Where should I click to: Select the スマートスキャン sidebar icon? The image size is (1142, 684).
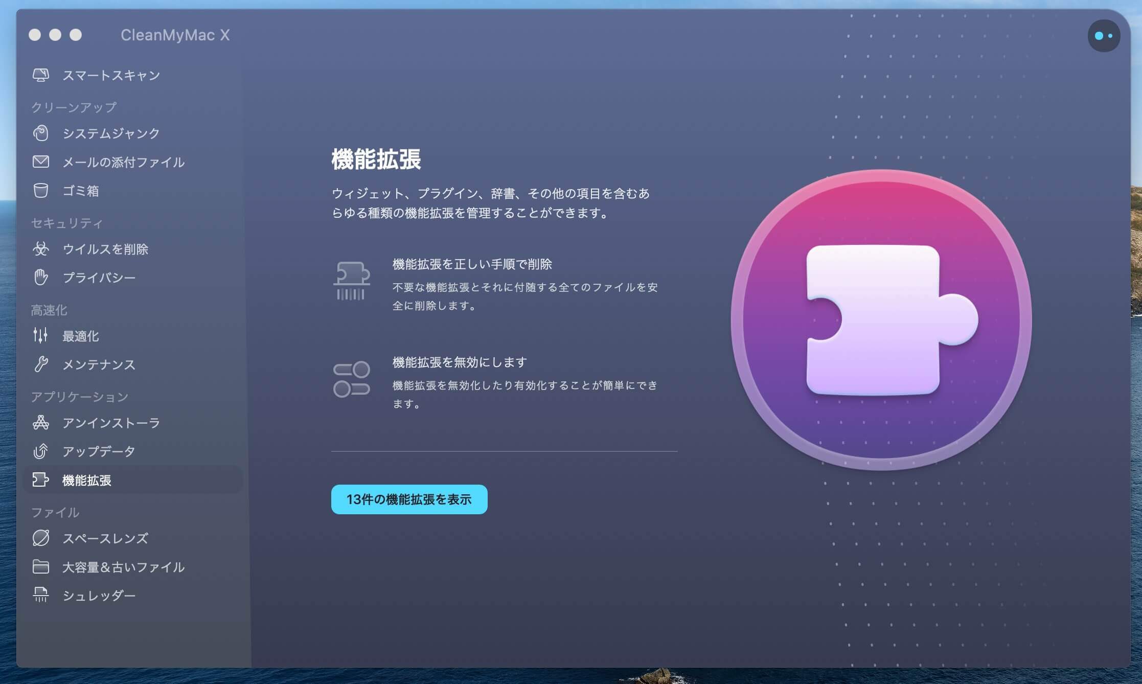pos(41,75)
